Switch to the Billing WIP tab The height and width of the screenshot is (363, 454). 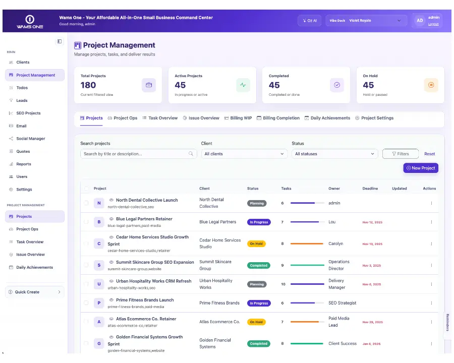pyautogui.click(x=238, y=118)
